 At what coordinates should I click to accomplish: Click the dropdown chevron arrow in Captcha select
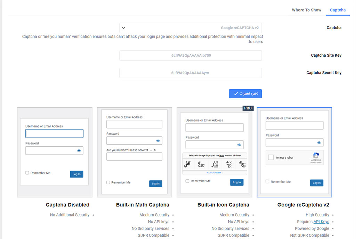pyautogui.click(x=123, y=28)
